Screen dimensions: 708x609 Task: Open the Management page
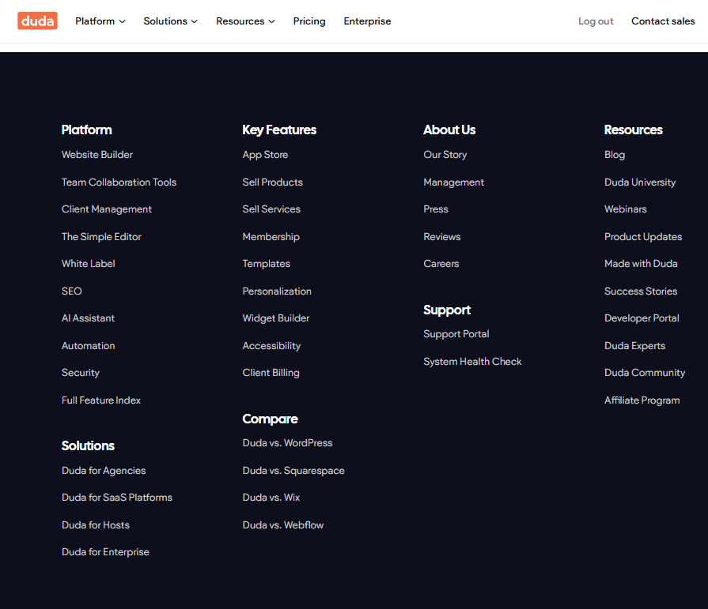click(x=453, y=182)
